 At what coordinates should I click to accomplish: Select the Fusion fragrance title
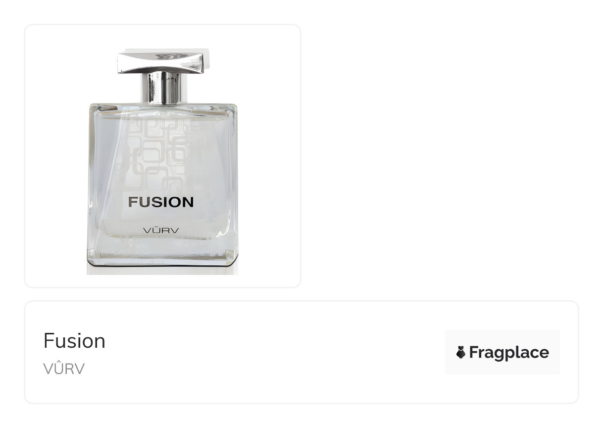click(x=74, y=341)
